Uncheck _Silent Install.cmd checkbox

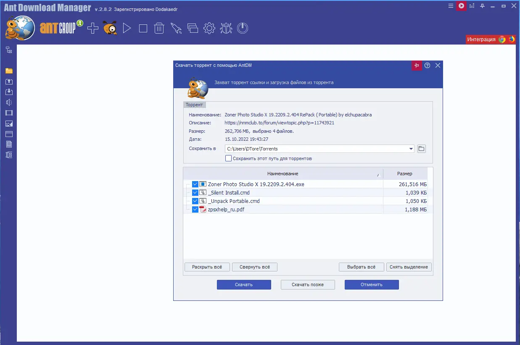point(195,192)
